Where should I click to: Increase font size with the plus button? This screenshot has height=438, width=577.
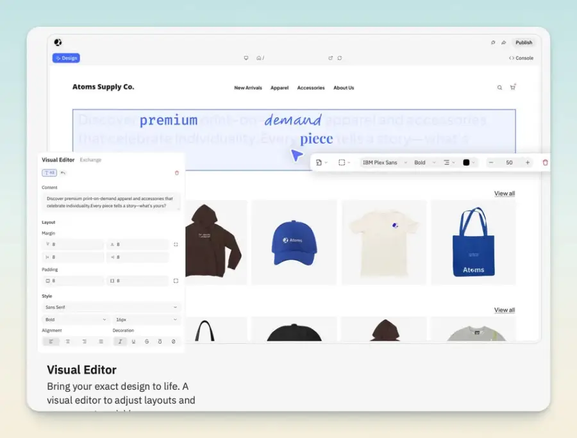528,162
